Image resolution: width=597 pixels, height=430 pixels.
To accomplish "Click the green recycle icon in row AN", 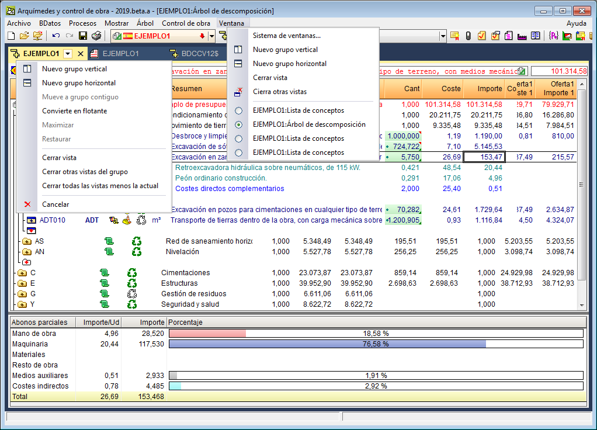I will 136,252.
